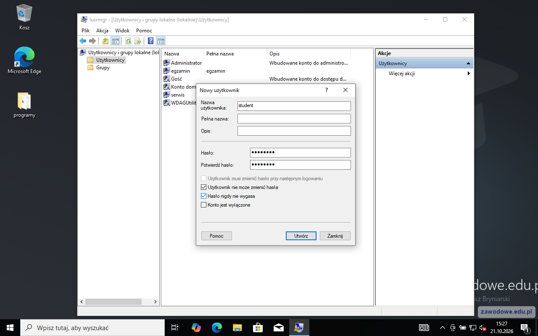The image size is (538, 336).
Task: Open File Explorer from the taskbar
Action: coord(237,328)
